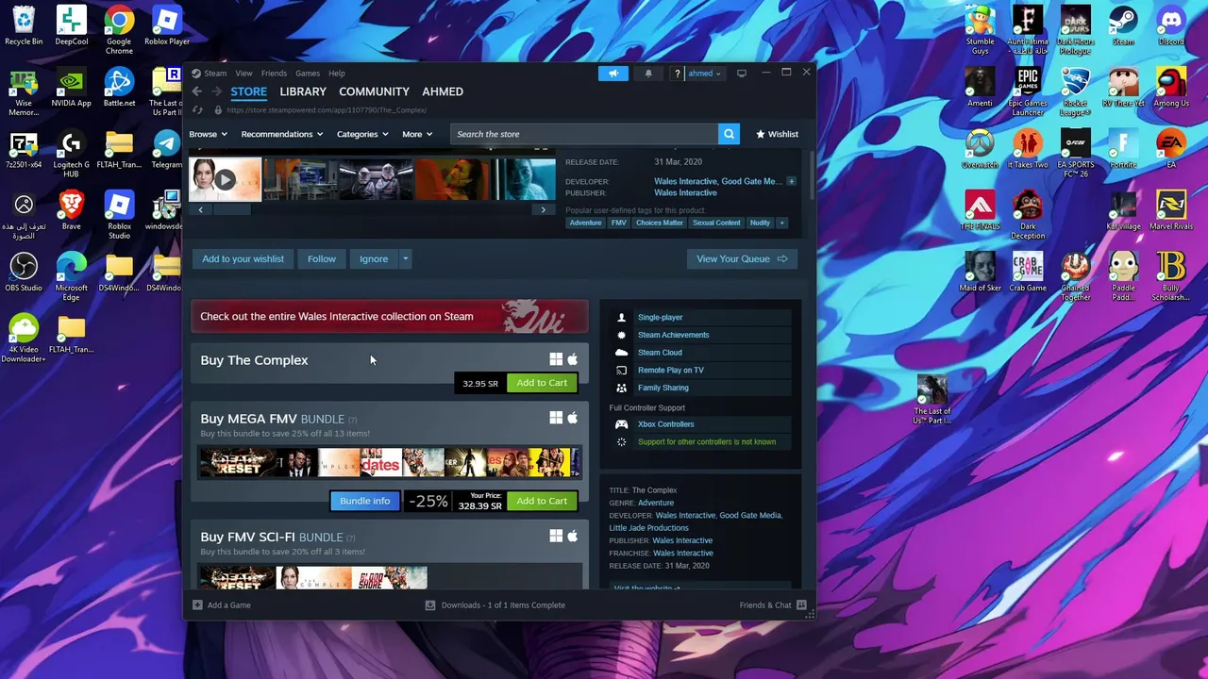Click the Search the store field
Image resolution: width=1208 pixels, height=679 pixels.
(584, 134)
